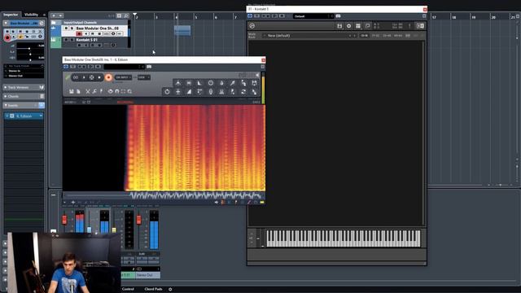Screen dimensions: 521x293
Task: Toggle mute on Kontakt 5 01 track
Action: coord(66,40)
